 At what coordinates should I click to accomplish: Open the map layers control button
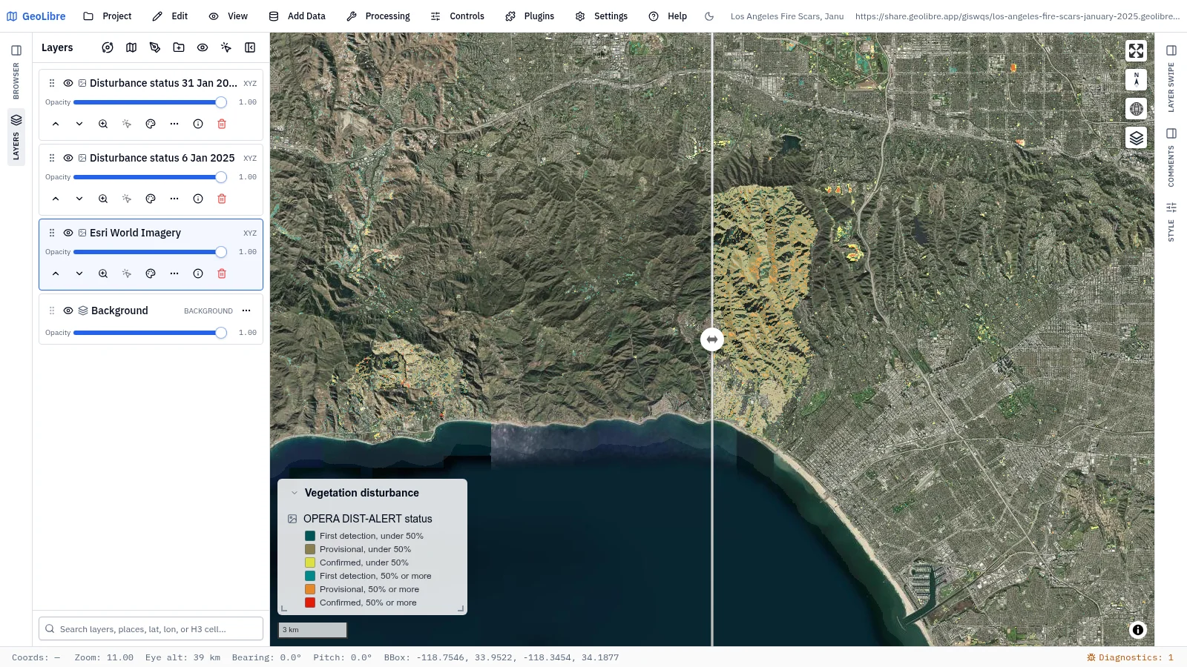1137,138
